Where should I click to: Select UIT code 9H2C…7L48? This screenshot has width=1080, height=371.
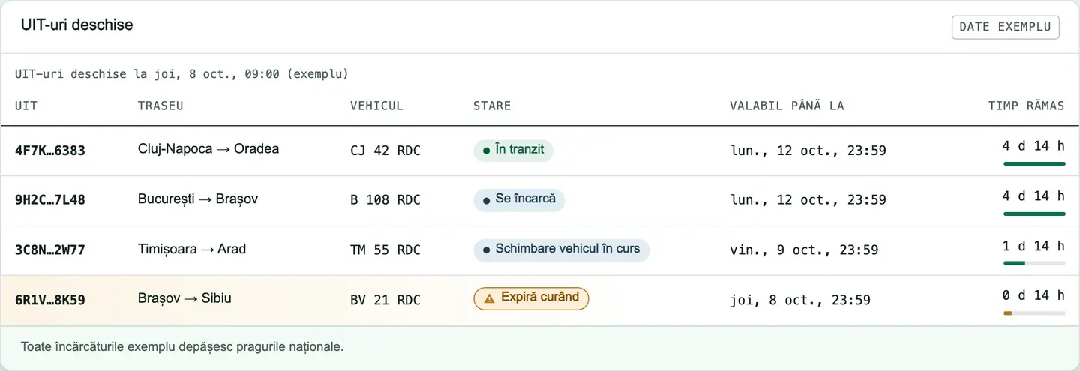coord(50,200)
